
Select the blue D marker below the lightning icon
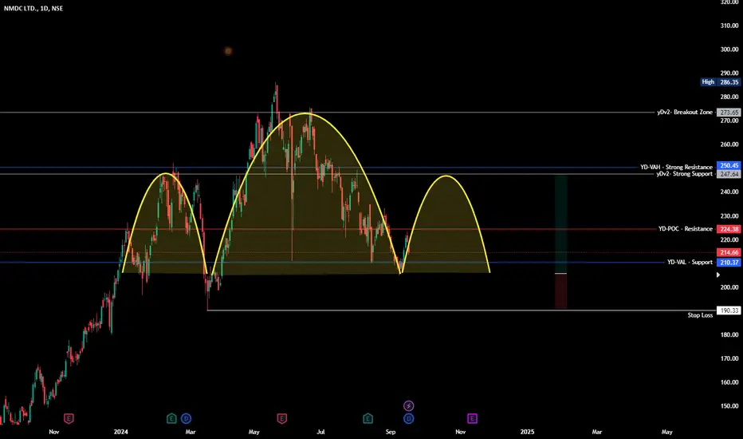coord(408,418)
